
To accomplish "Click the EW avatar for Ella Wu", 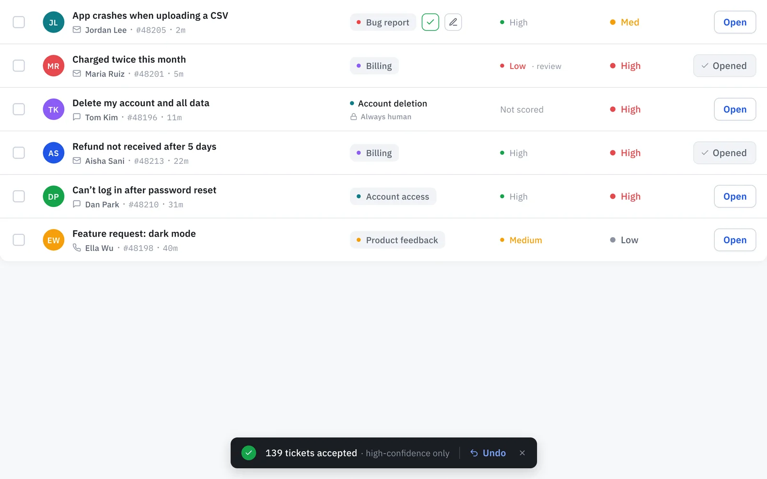I will coord(53,240).
